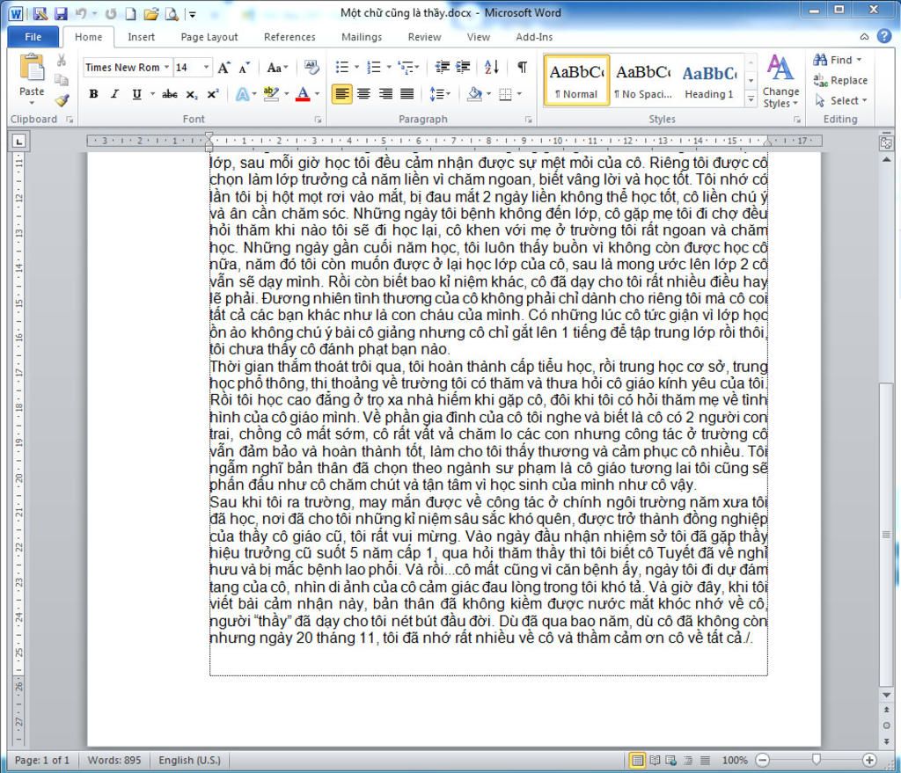This screenshot has height=773, width=901.
Task: Toggle Print Layout view button
Action: (637, 761)
